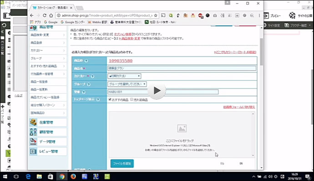Open File Explorer from the taskbar
The image size is (314, 181).
click(x=39, y=176)
